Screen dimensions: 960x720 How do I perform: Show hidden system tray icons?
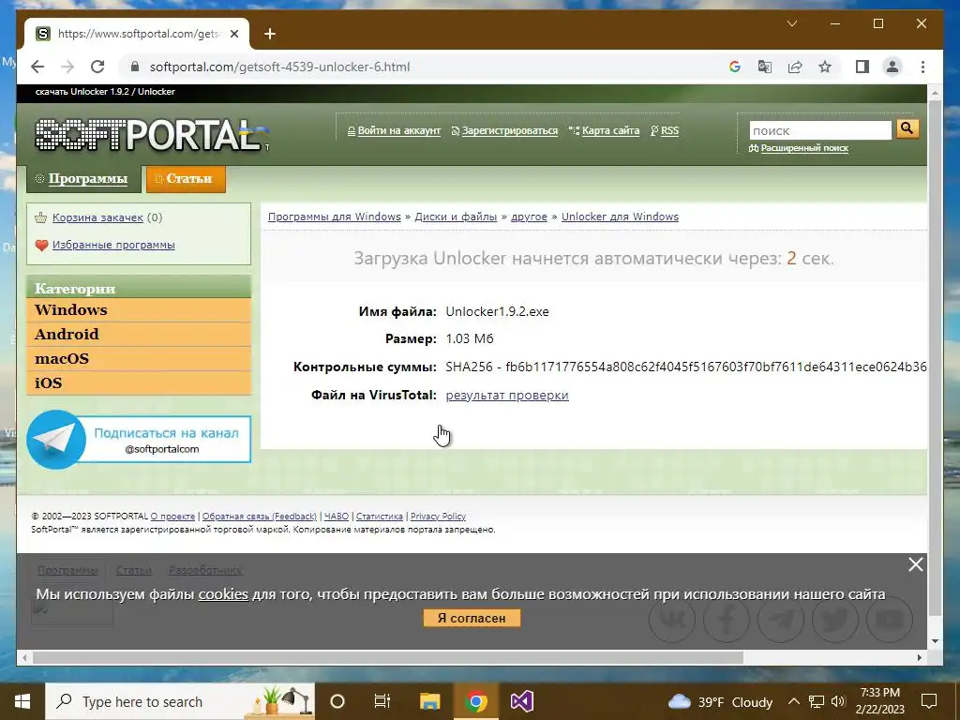pos(793,701)
